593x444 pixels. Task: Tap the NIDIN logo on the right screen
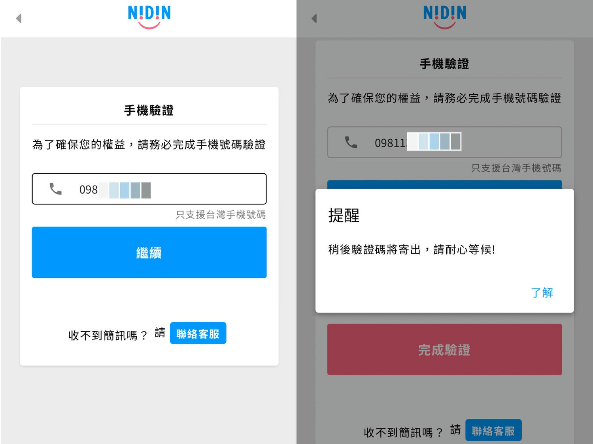[445, 17]
